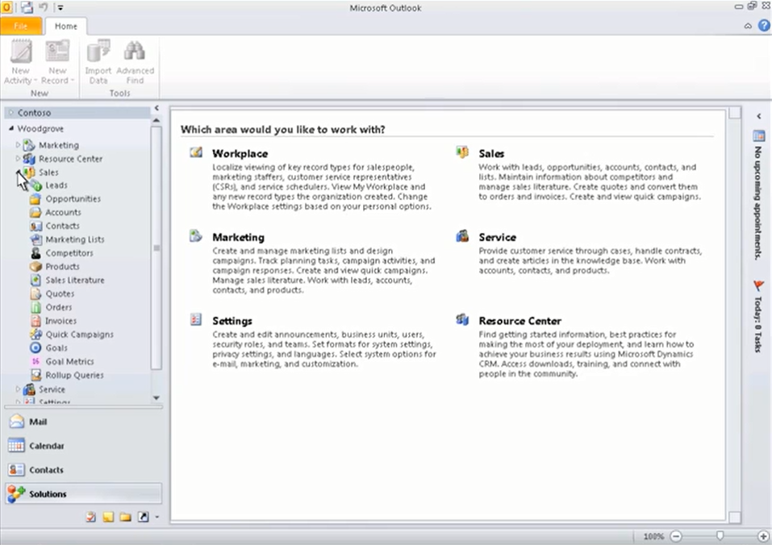
Task: Launch Advanced Find binoculars icon
Action: pyautogui.click(x=135, y=51)
